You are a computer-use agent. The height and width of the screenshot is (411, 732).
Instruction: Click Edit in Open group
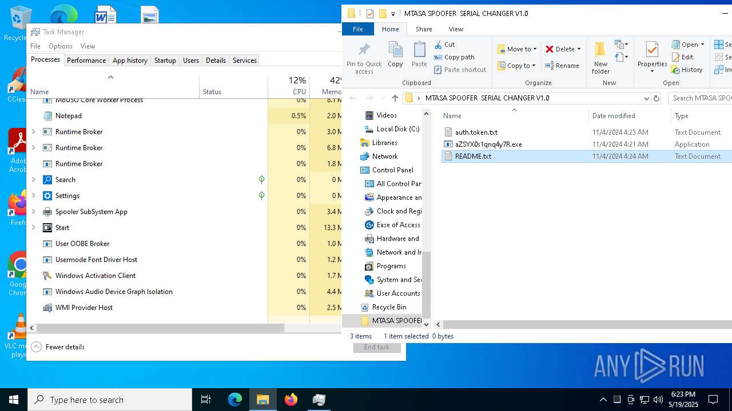[x=682, y=57]
